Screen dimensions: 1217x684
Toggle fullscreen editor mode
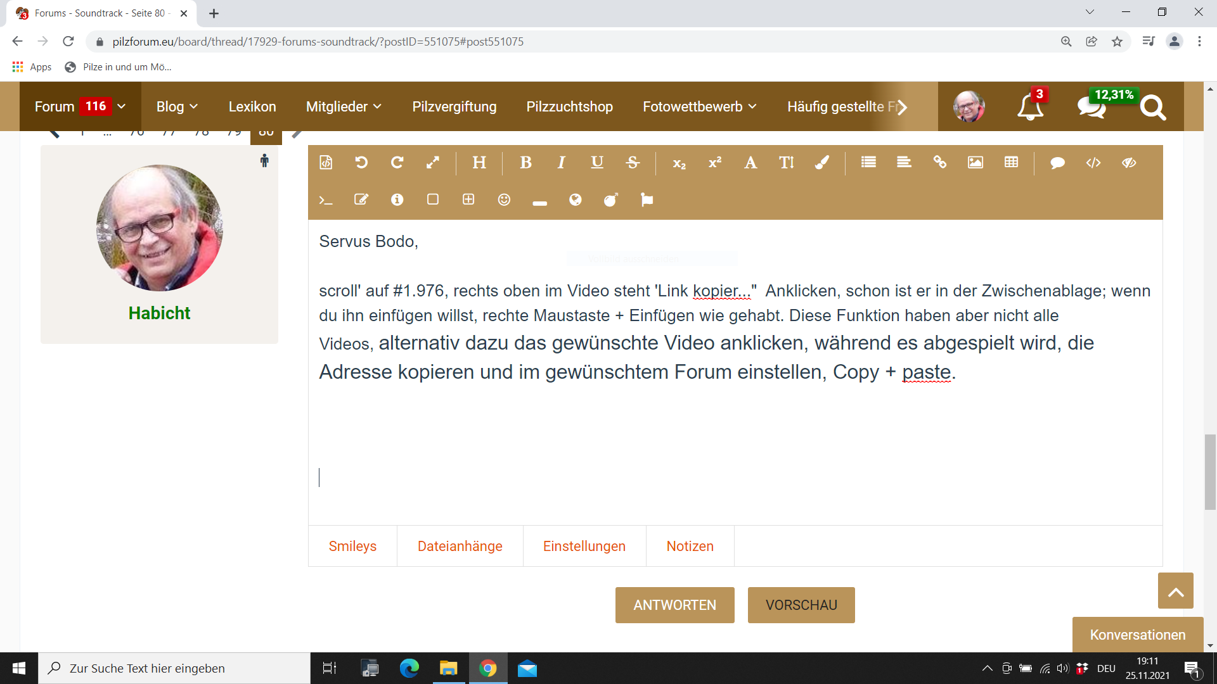click(433, 163)
